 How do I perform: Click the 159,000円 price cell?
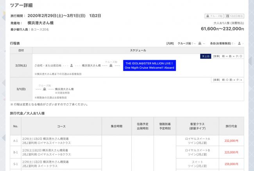231,164
